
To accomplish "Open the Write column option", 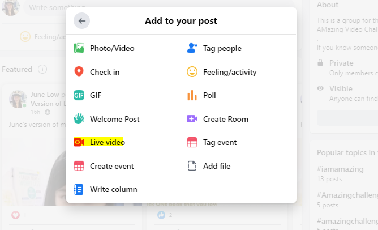I will (x=113, y=190).
